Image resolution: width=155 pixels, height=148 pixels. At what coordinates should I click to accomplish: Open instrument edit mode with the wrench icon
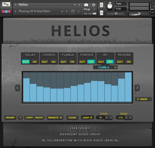pos(6,4)
